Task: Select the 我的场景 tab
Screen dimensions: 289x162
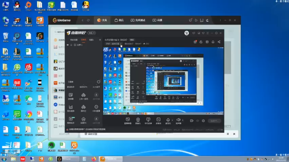Action: (x=74, y=40)
